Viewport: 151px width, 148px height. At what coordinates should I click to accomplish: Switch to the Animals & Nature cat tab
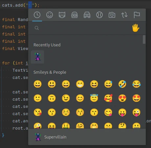pos(62,15)
